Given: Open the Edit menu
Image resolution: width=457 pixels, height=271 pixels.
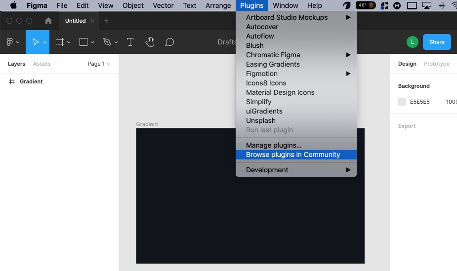Looking at the screenshot, I should click(83, 5).
